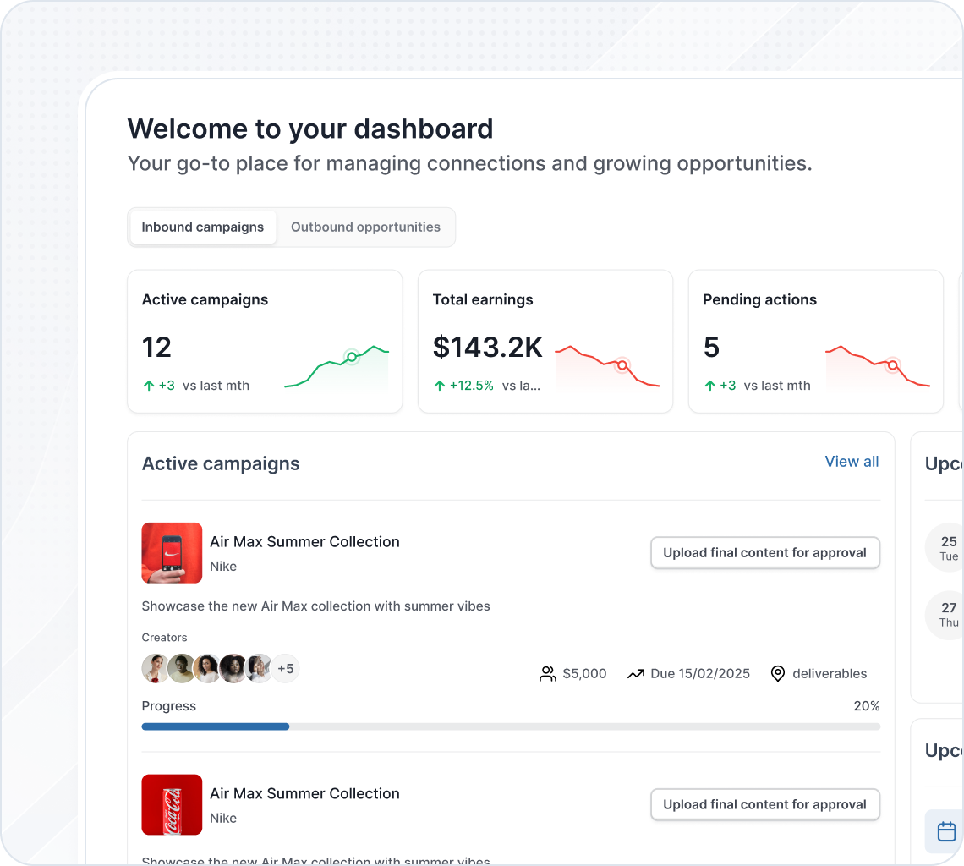This screenshot has height=866, width=964.
Task: Click the green growth arrow under Active campaigns
Action: click(x=147, y=385)
